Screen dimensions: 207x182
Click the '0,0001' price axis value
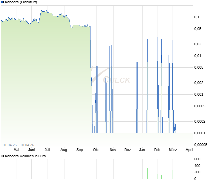pos(200,133)
